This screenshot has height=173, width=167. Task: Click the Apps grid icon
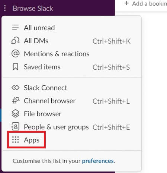(x=16, y=139)
